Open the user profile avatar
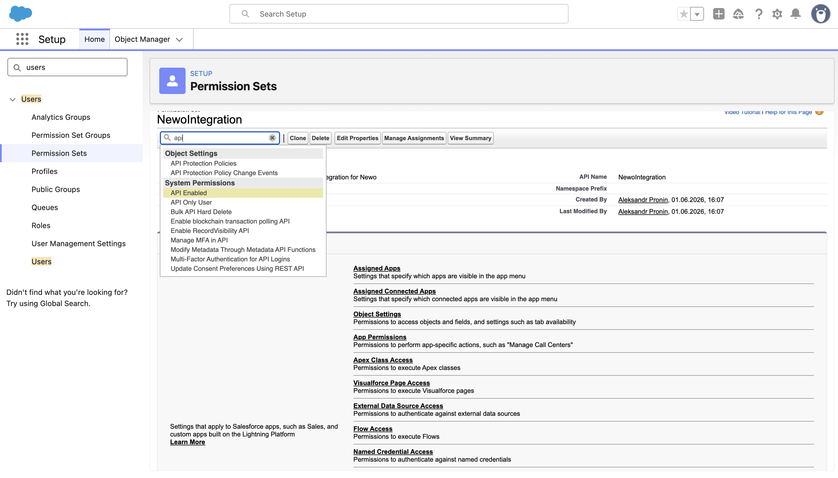Image resolution: width=838 pixels, height=478 pixels. [x=821, y=14]
